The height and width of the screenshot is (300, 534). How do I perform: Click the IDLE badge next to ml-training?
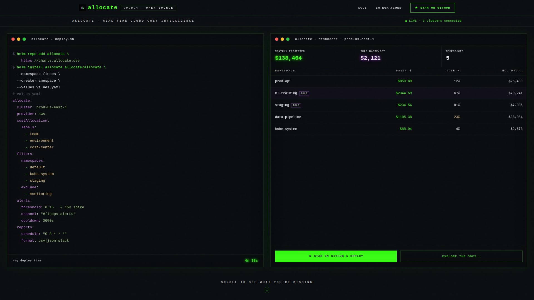304,94
